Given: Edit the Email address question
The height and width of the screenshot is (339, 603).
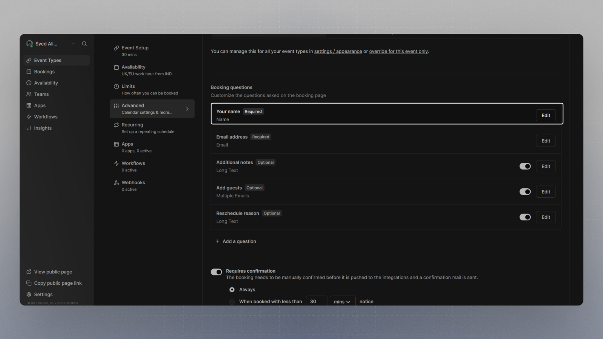Looking at the screenshot, I should tap(546, 141).
